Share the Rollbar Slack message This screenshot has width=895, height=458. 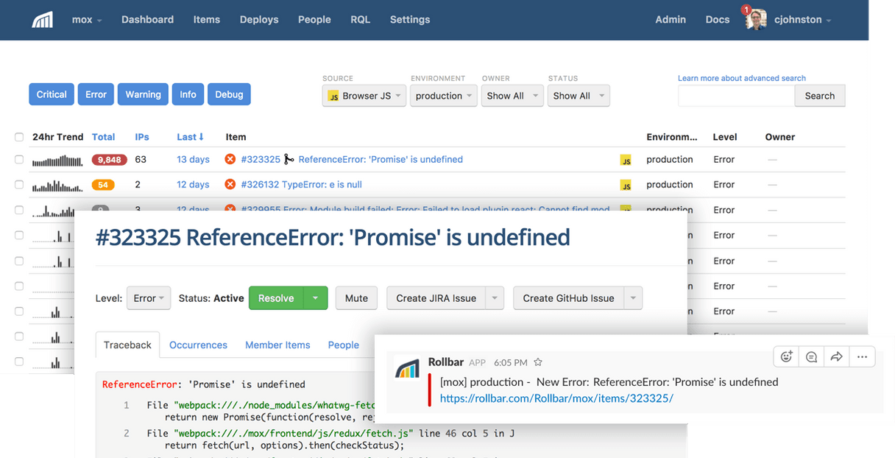836,357
